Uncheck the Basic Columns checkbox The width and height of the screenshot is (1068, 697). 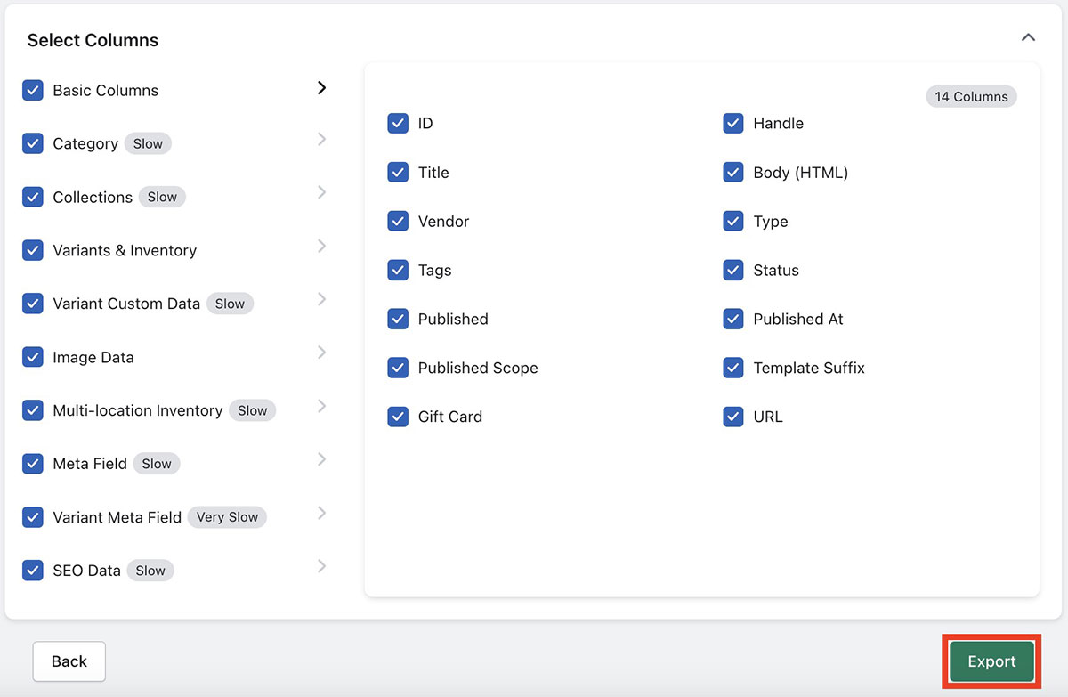(33, 90)
